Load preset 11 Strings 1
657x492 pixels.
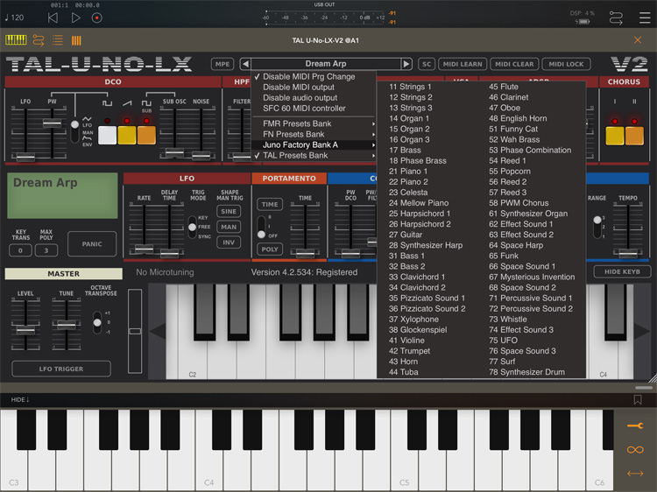pyautogui.click(x=410, y=87)
